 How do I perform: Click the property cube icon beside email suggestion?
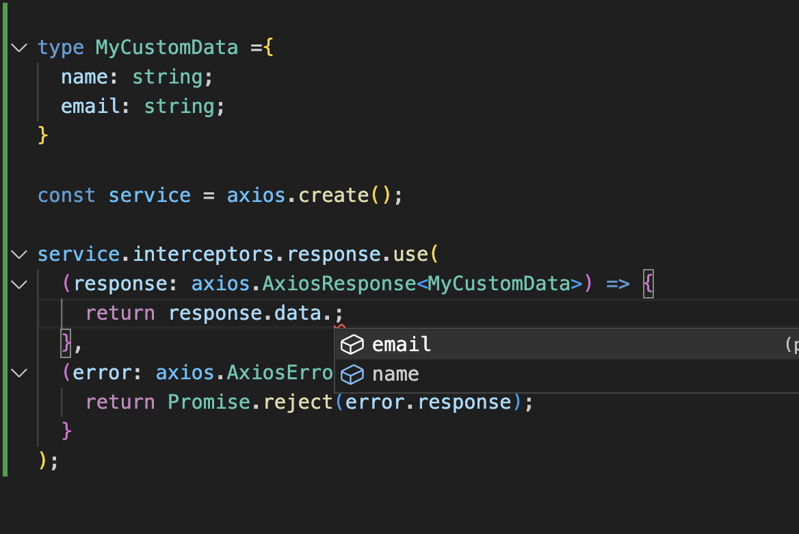[352, 344]
